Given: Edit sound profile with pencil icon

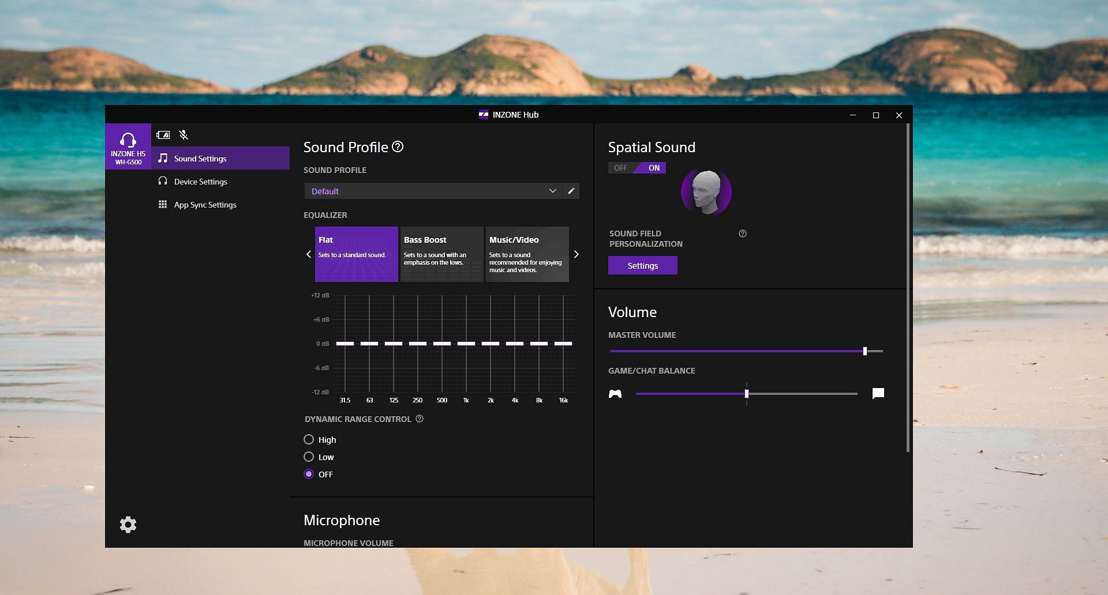Looking at the screenshot, I should 571,191.
